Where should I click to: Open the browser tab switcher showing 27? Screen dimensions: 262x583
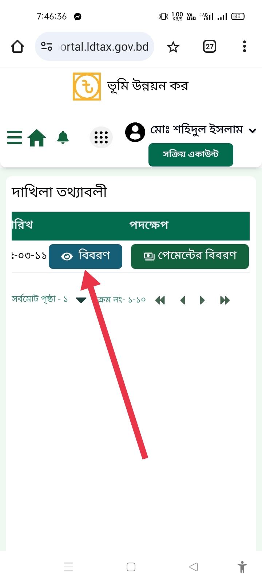(210, 47)
